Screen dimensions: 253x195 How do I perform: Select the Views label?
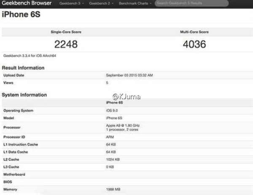coord(8,83)
